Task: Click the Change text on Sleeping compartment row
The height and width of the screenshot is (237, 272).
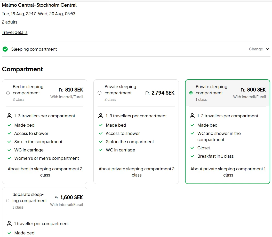Action: [256, 49]
